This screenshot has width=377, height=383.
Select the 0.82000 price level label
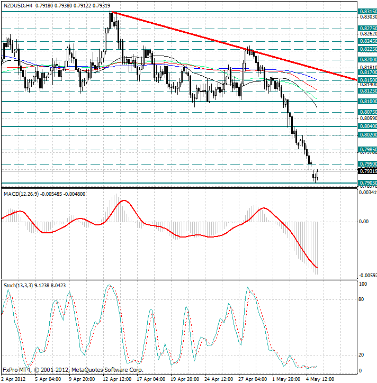pos(367,60)
